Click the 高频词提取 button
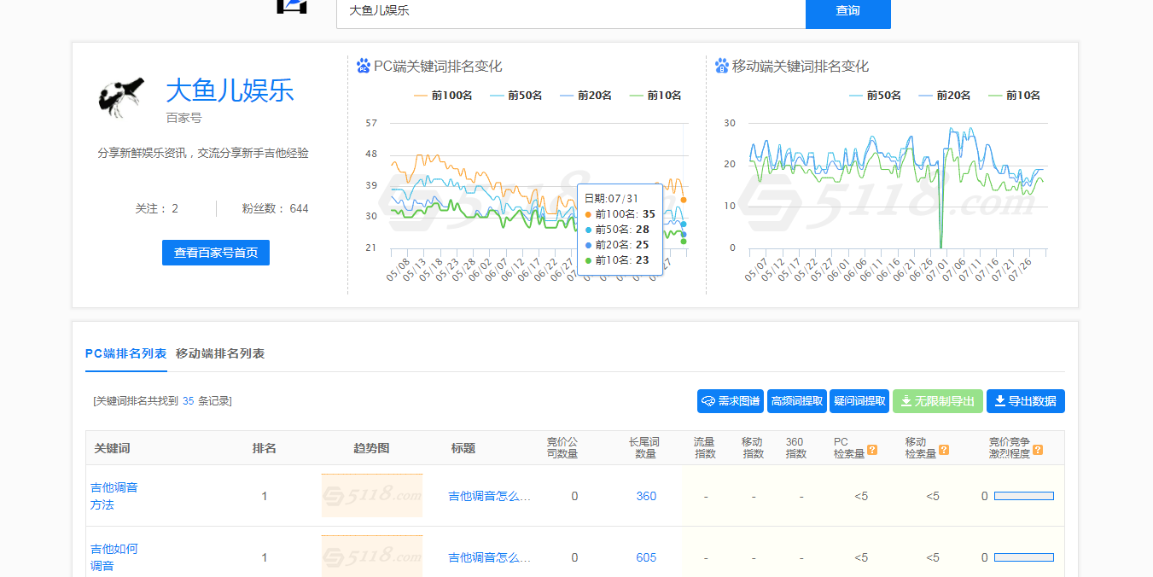Screen dimensions: 1153x577 (x=797, y=401)
